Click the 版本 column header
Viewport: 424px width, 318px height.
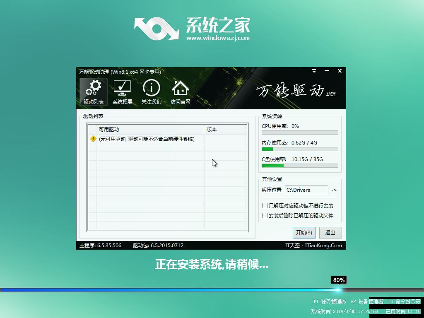pos(225,130)
